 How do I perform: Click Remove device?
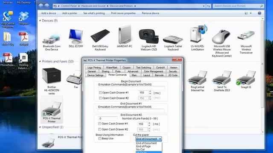[x=151, y=13]
